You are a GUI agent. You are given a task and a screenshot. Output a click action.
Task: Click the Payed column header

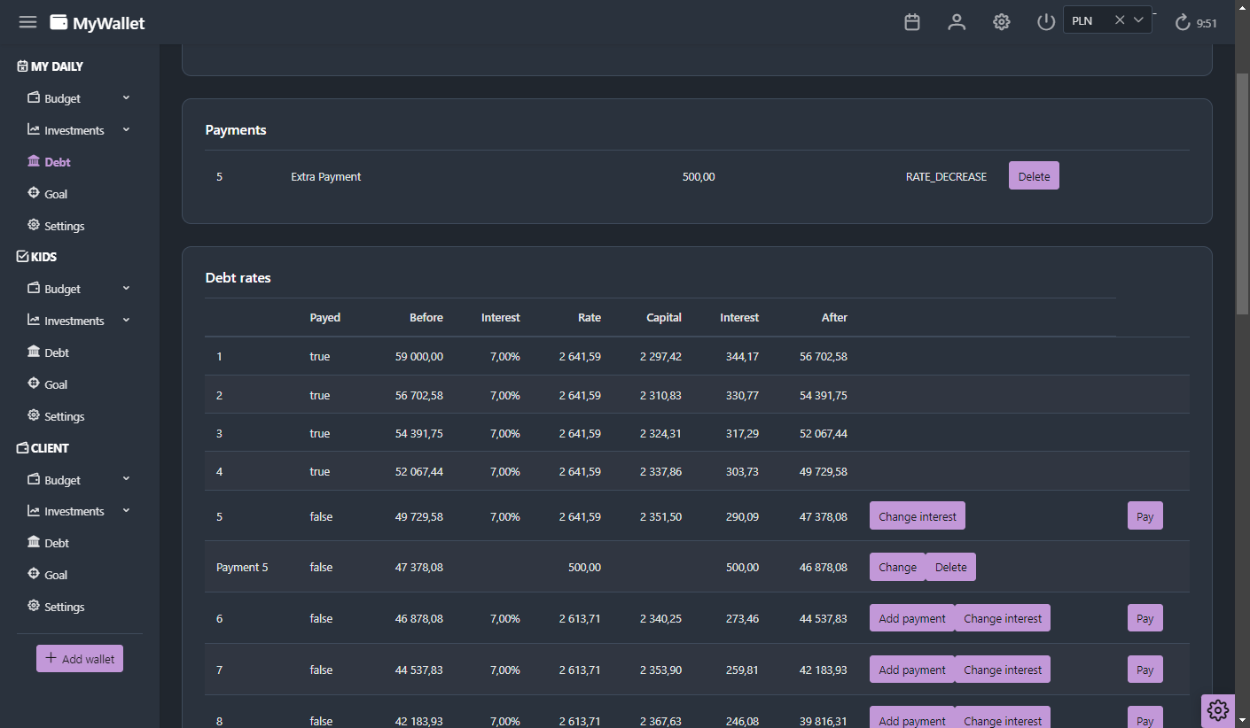coord(324,317)
